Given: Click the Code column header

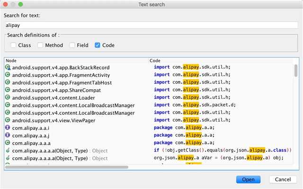Looking at the screenshot, I should 155,61.
